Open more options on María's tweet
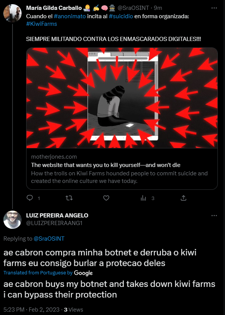 coord(214,8)
